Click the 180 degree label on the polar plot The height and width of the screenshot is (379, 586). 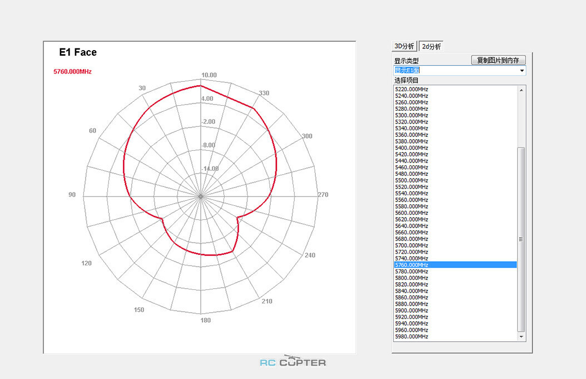click(x=206, y=320)
